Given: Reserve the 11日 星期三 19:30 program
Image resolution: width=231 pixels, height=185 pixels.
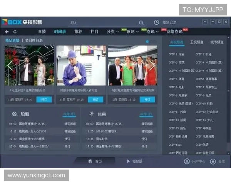Looking at the screenshot, I should coord(44,99).
